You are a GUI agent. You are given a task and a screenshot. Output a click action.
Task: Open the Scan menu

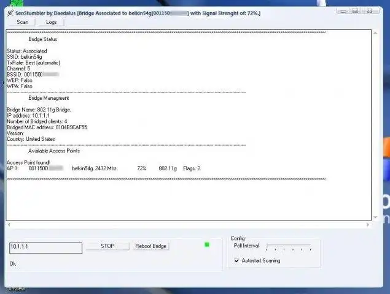point(22,22)
